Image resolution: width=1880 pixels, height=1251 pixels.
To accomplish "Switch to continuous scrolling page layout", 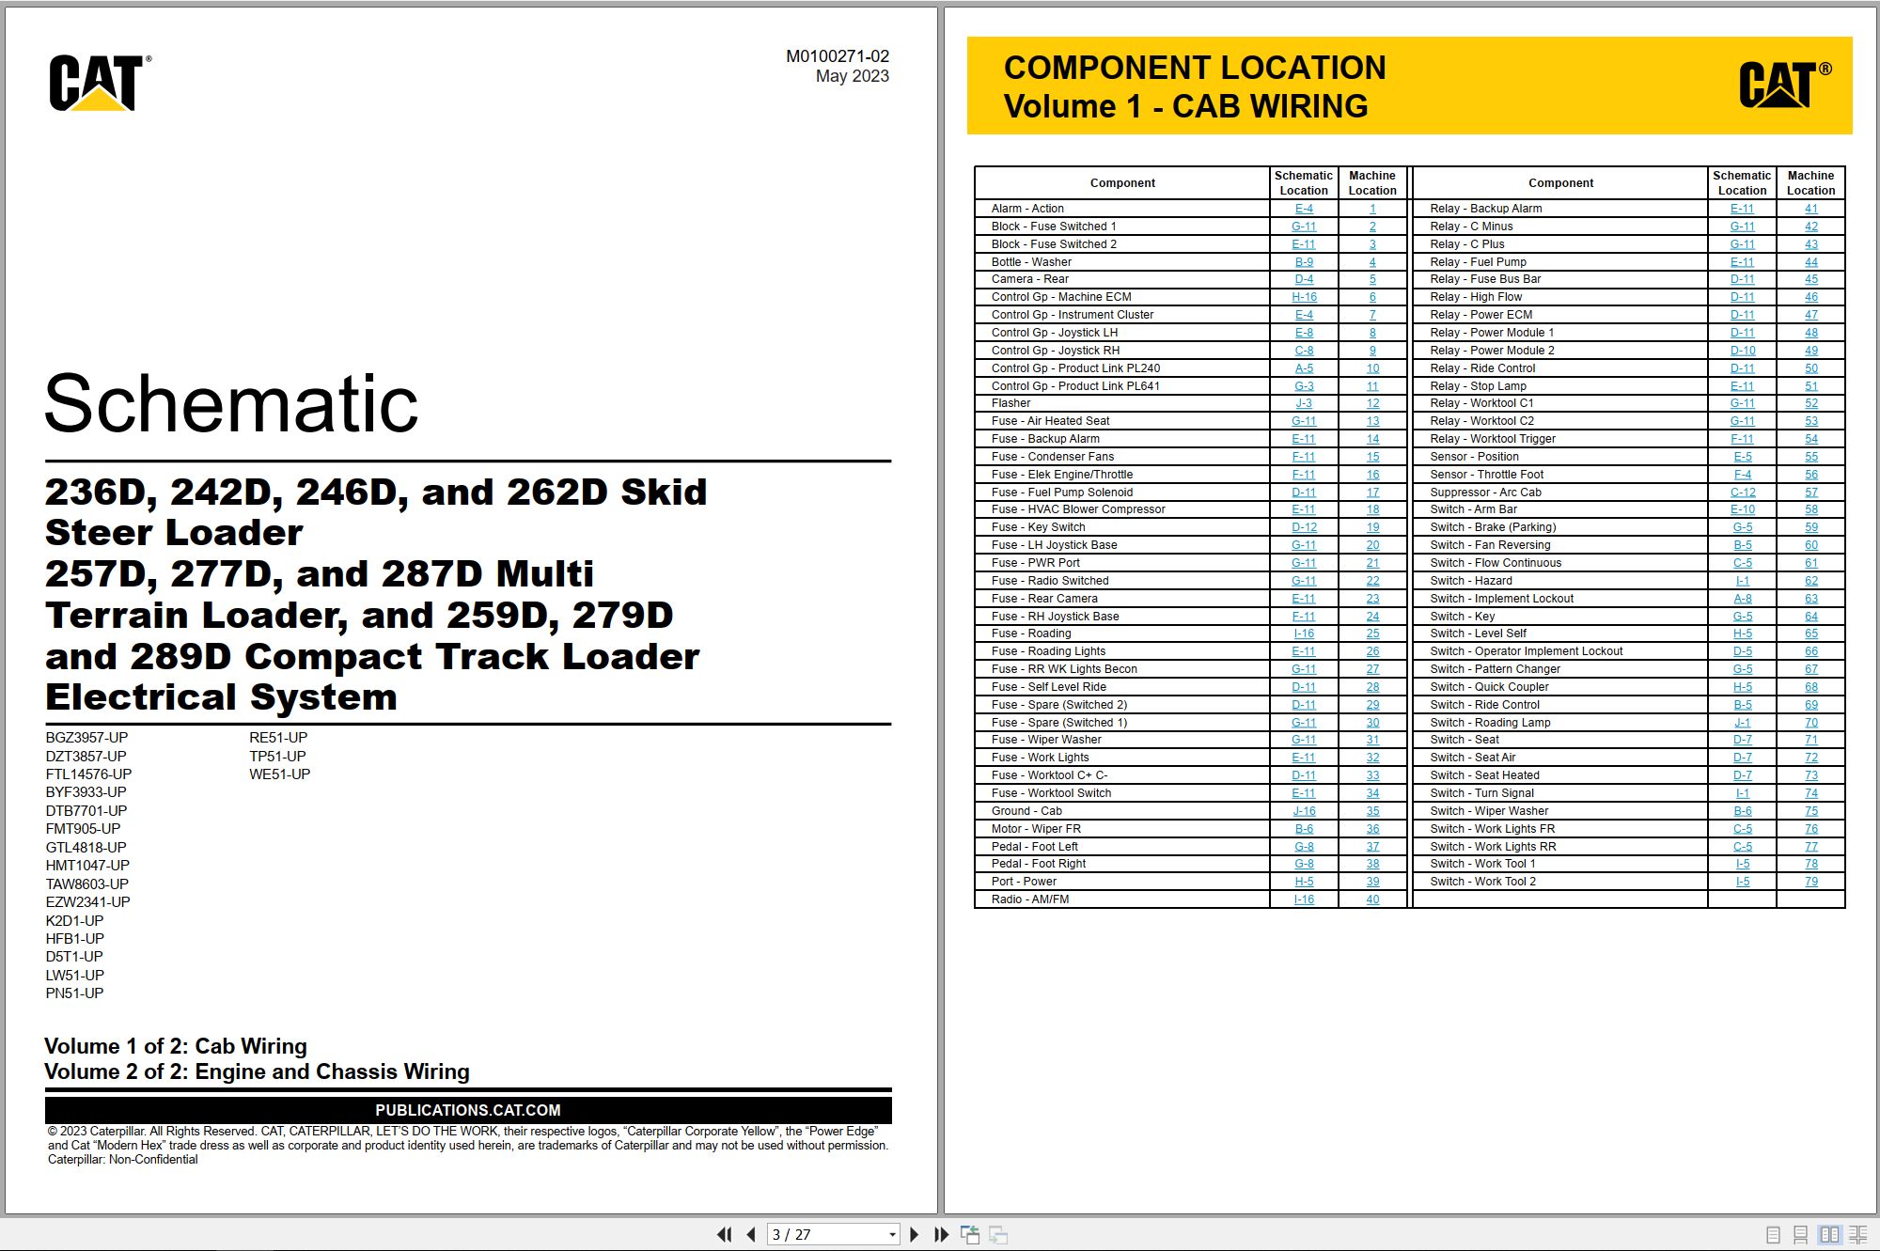I will [x=1801, y=1234].
